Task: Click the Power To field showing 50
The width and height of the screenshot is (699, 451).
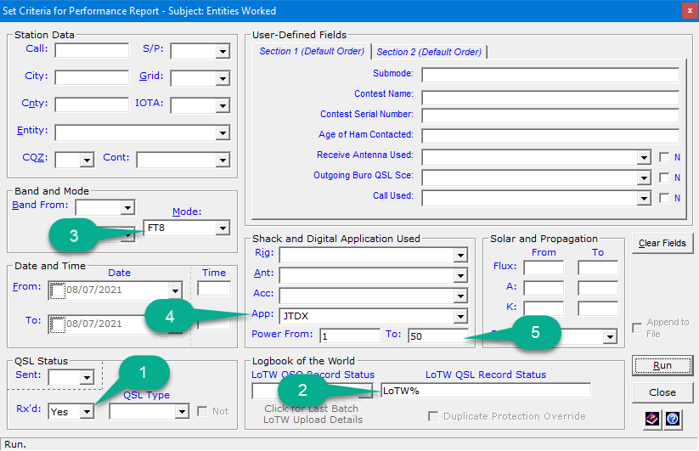Action: coord(437,336)
